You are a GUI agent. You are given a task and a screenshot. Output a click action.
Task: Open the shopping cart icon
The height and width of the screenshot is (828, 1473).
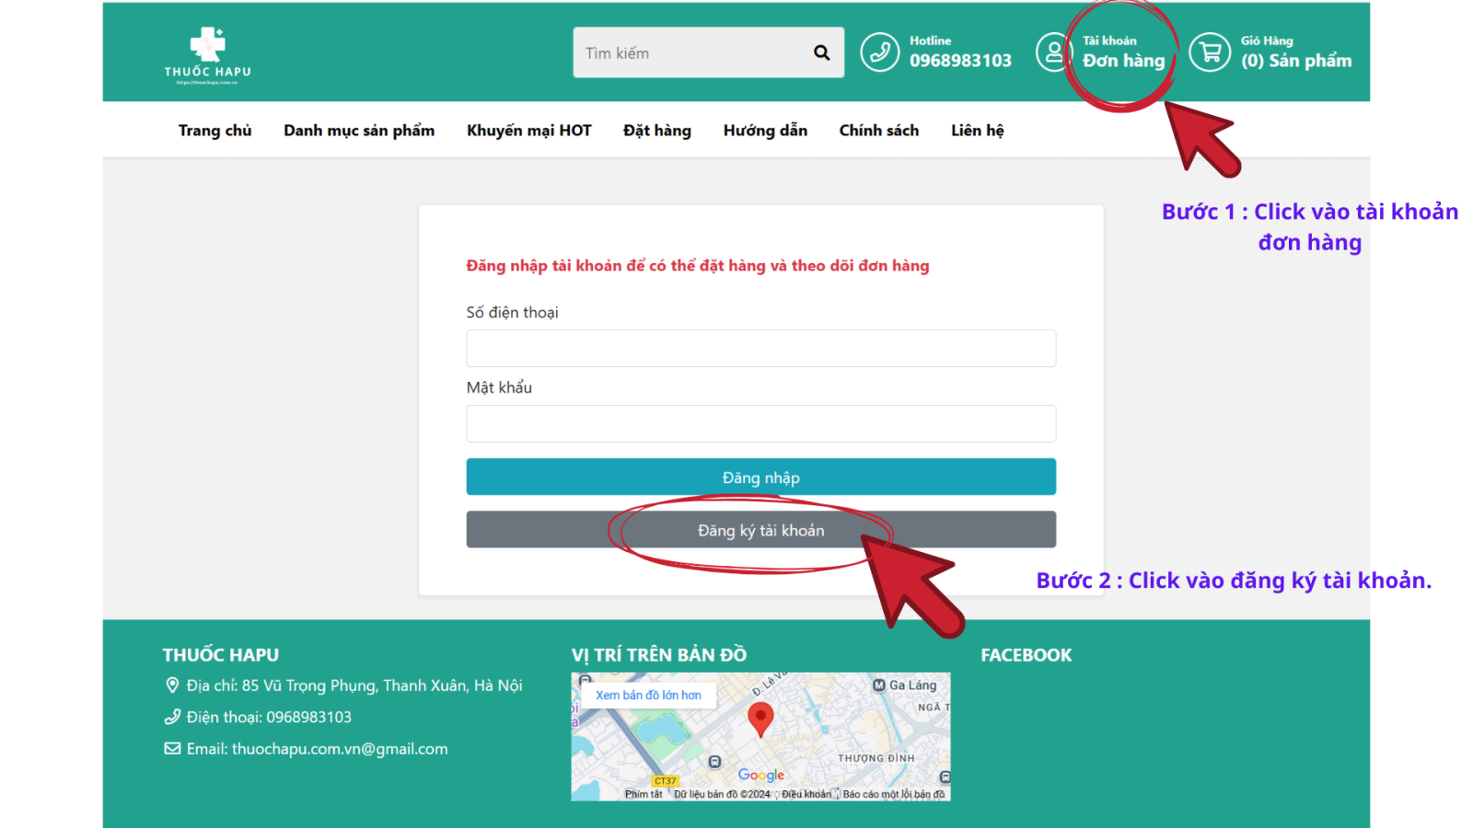pyautogui.click(x=1209, y=52)
